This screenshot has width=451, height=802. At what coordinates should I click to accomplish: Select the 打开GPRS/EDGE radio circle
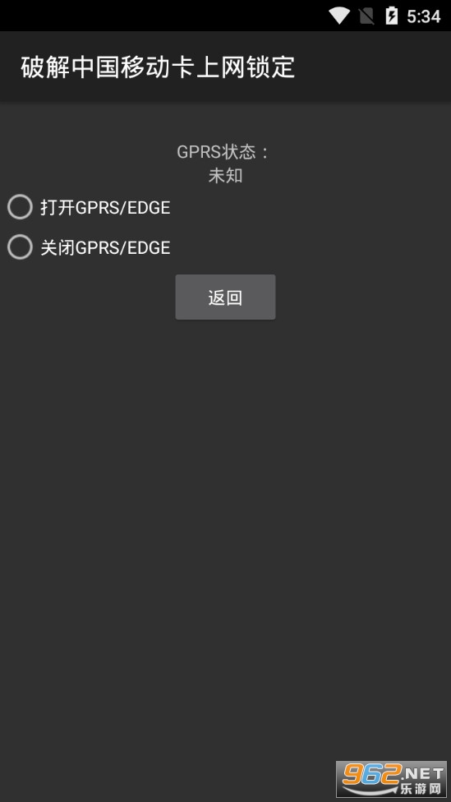[20, 207]
